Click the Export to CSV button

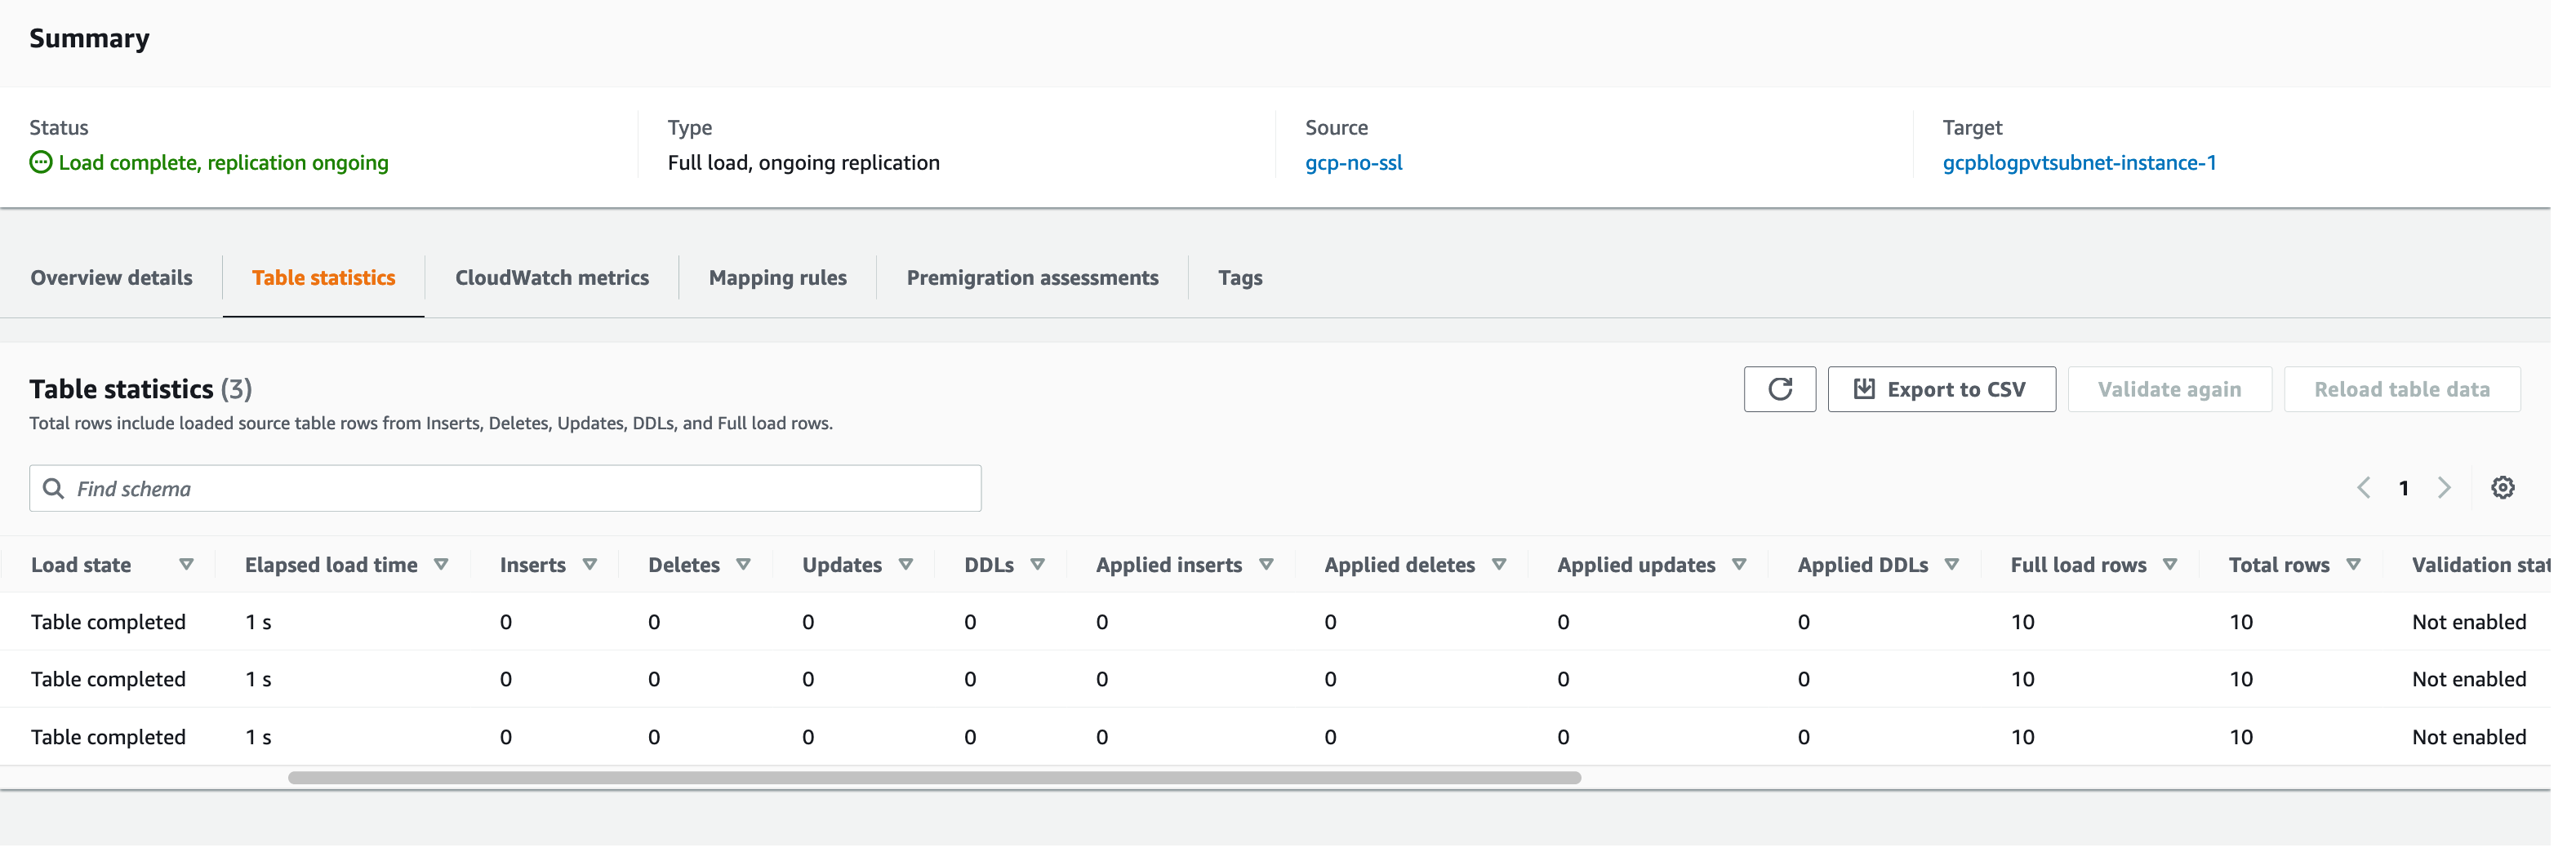1941,389
